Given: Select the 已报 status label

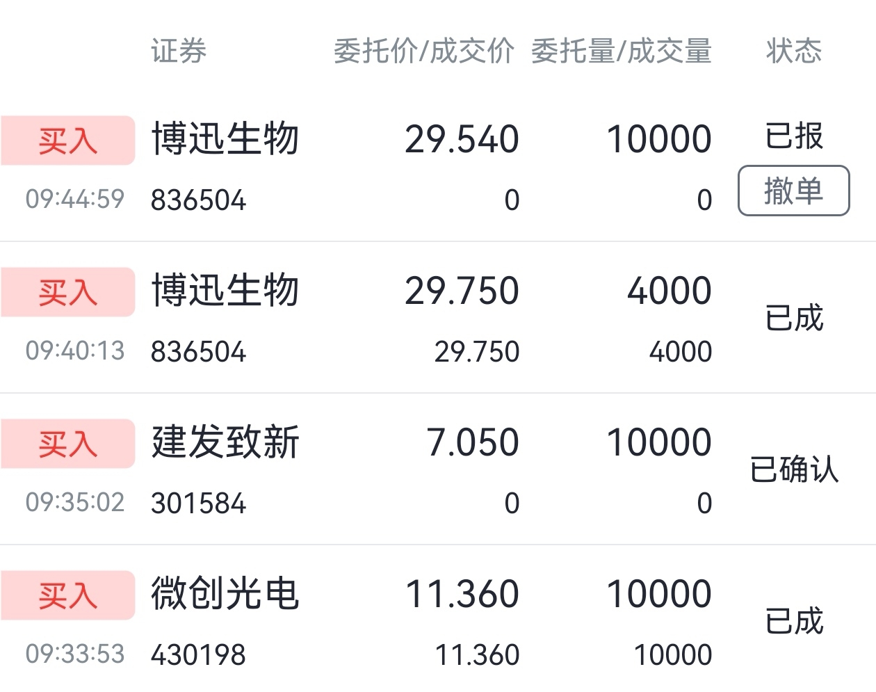Looking at the screenshot, I should point(794,136).
